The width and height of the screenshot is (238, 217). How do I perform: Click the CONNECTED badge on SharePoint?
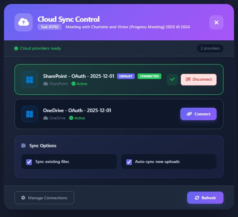[x=149, y=76]
